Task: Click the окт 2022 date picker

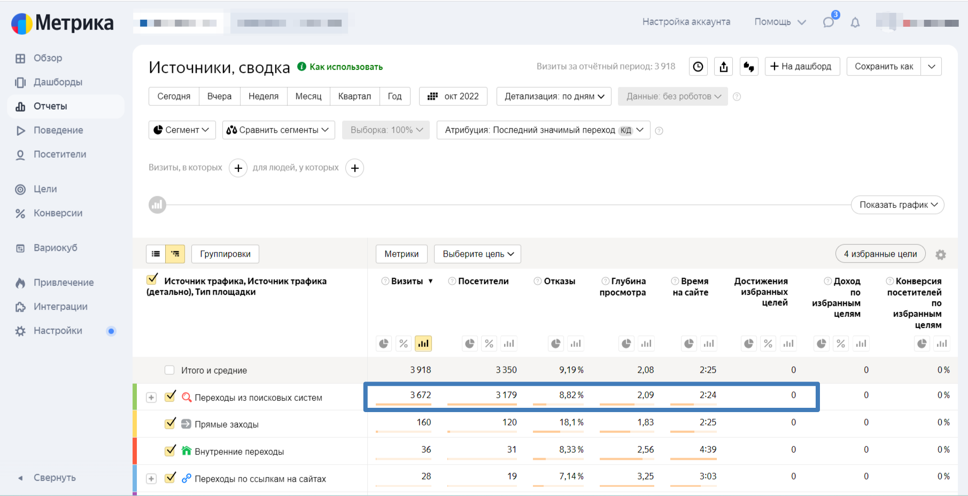Action: (453, 96)
